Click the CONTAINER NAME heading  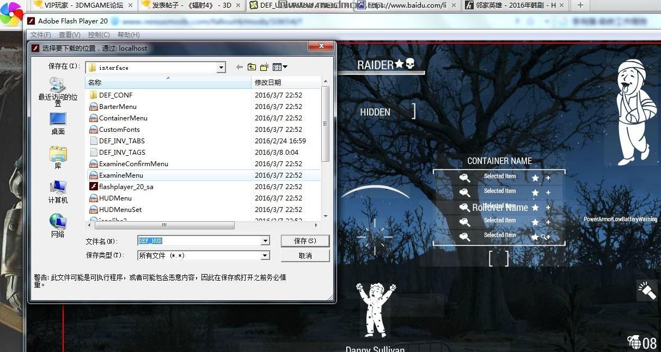[499, 161]
